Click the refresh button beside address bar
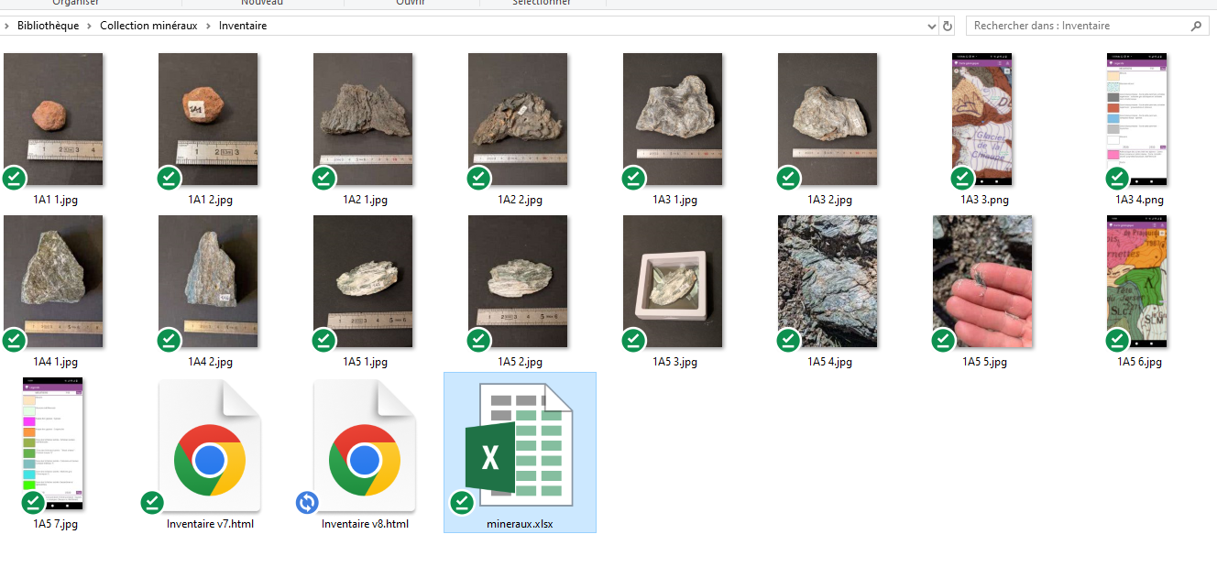1217x567 pixels. click(x=948, y=26)
